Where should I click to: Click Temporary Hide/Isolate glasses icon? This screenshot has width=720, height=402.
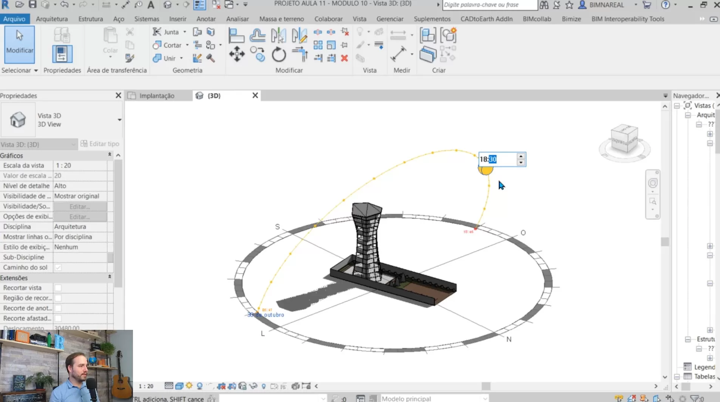point(253,386)
